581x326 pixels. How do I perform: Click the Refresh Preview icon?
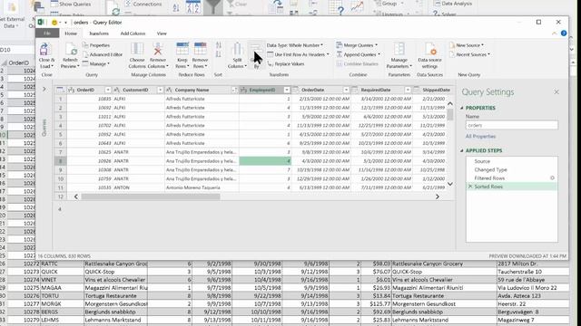(x=71, y=49)
